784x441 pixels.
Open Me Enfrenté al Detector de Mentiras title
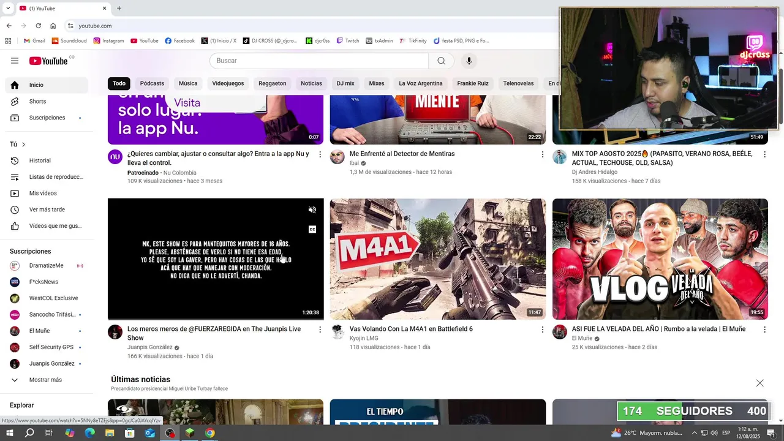pyautogui.click(x=402, y=154)
